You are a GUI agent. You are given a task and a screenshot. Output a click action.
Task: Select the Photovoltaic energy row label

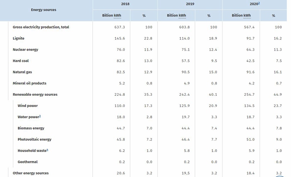[35, 139]
